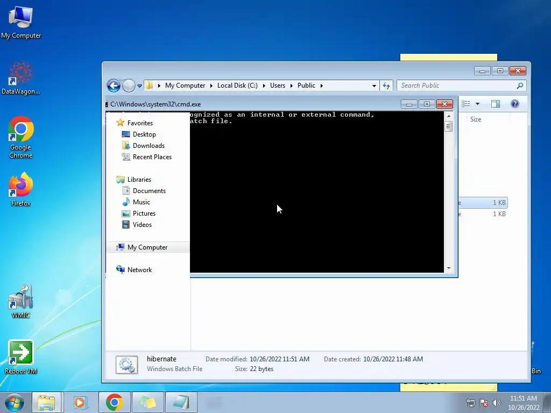Toggle the preview pane button
The height and width of the screenshot is (413, 551).
496,104
